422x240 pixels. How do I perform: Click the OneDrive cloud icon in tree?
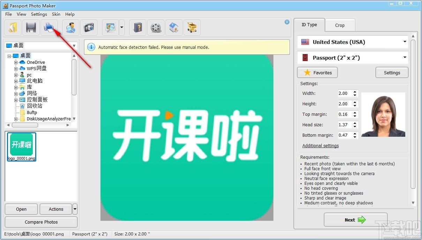pos(22,62)
